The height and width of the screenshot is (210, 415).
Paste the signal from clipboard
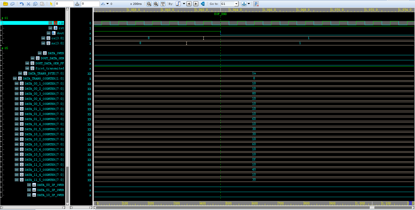pyautogui.click(x=42, y=4)
